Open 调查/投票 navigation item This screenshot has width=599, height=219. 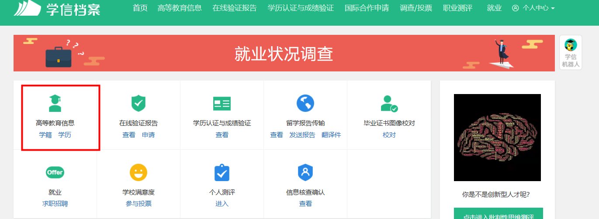[416, 8]
